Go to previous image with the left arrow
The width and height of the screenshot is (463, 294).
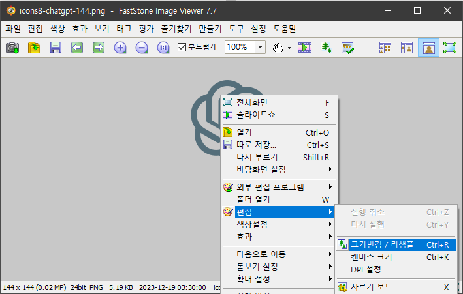77,48
